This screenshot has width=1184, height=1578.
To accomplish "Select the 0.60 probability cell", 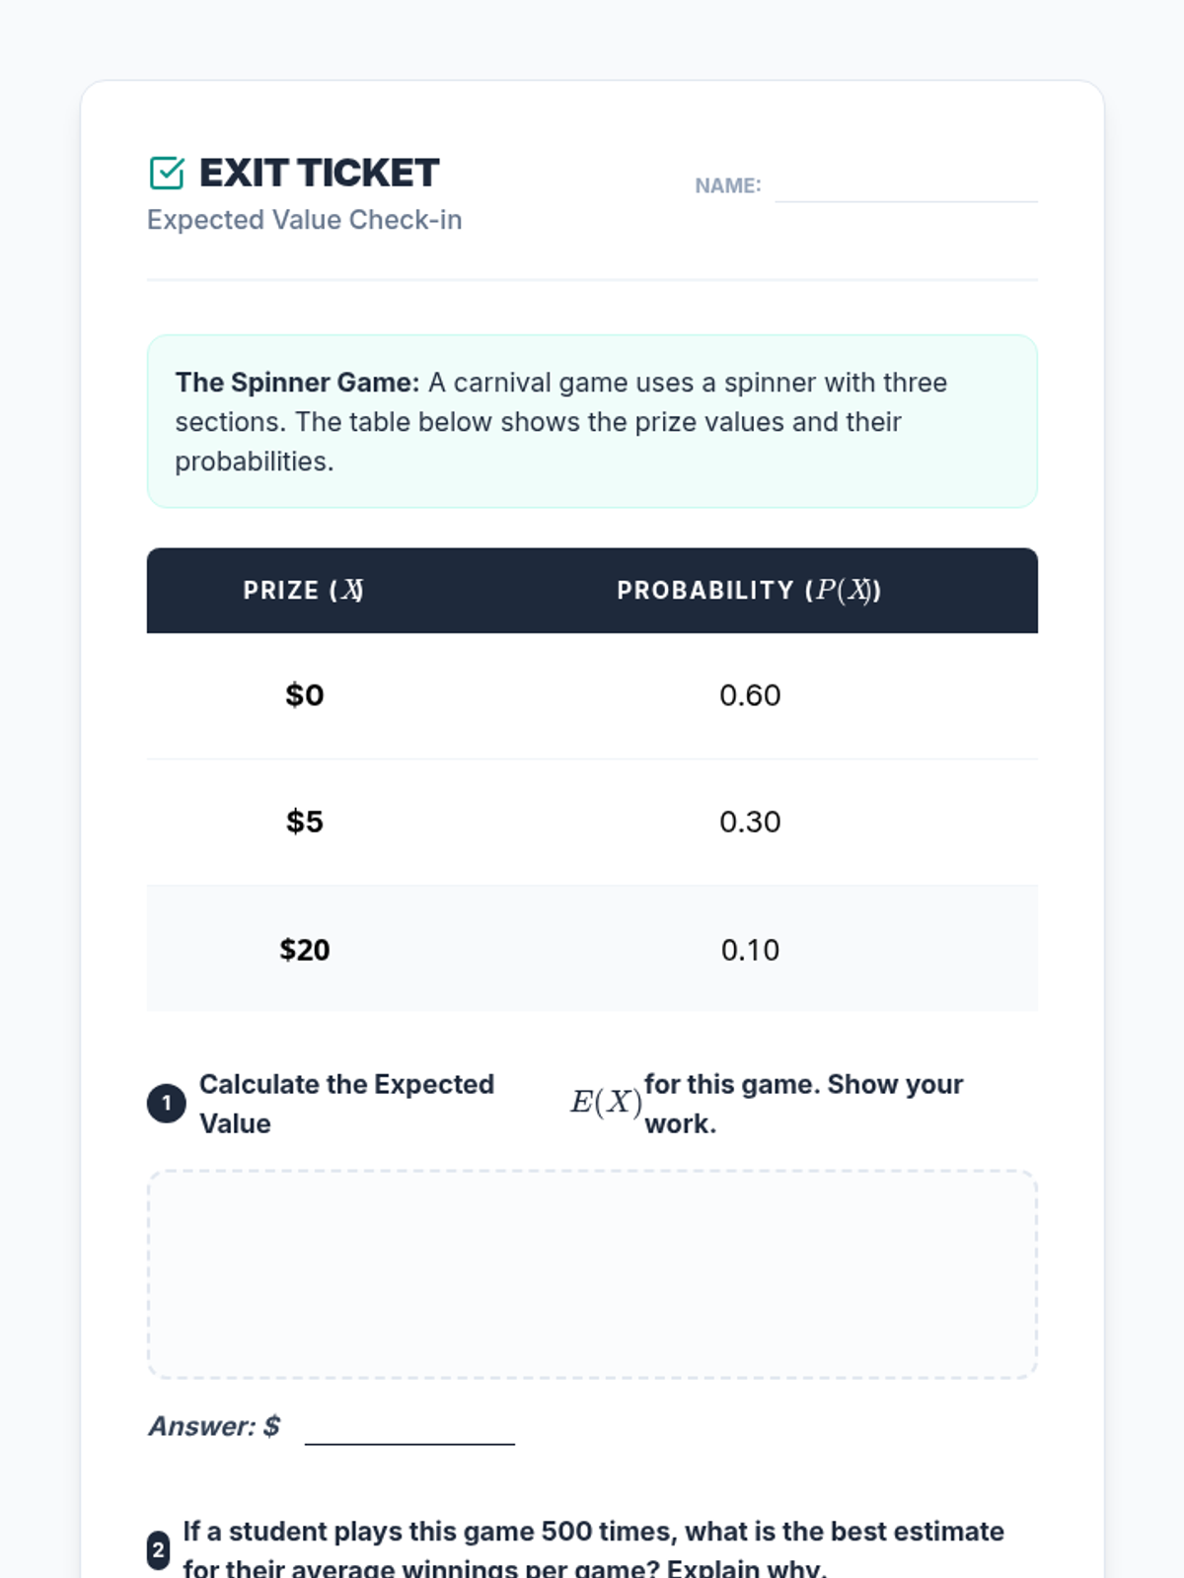I will [x=750, y=695].
